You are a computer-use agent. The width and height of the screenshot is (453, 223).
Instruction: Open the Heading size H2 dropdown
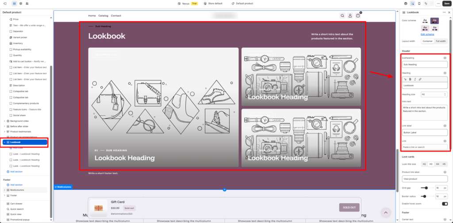(x=434, y=94)
